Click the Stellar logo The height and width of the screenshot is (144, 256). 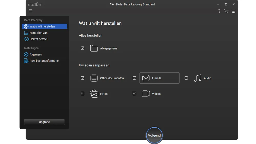tap(35, 4)
